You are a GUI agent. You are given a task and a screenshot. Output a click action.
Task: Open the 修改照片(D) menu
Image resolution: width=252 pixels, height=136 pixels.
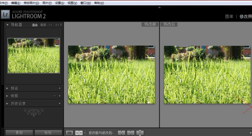coord(31,3)
